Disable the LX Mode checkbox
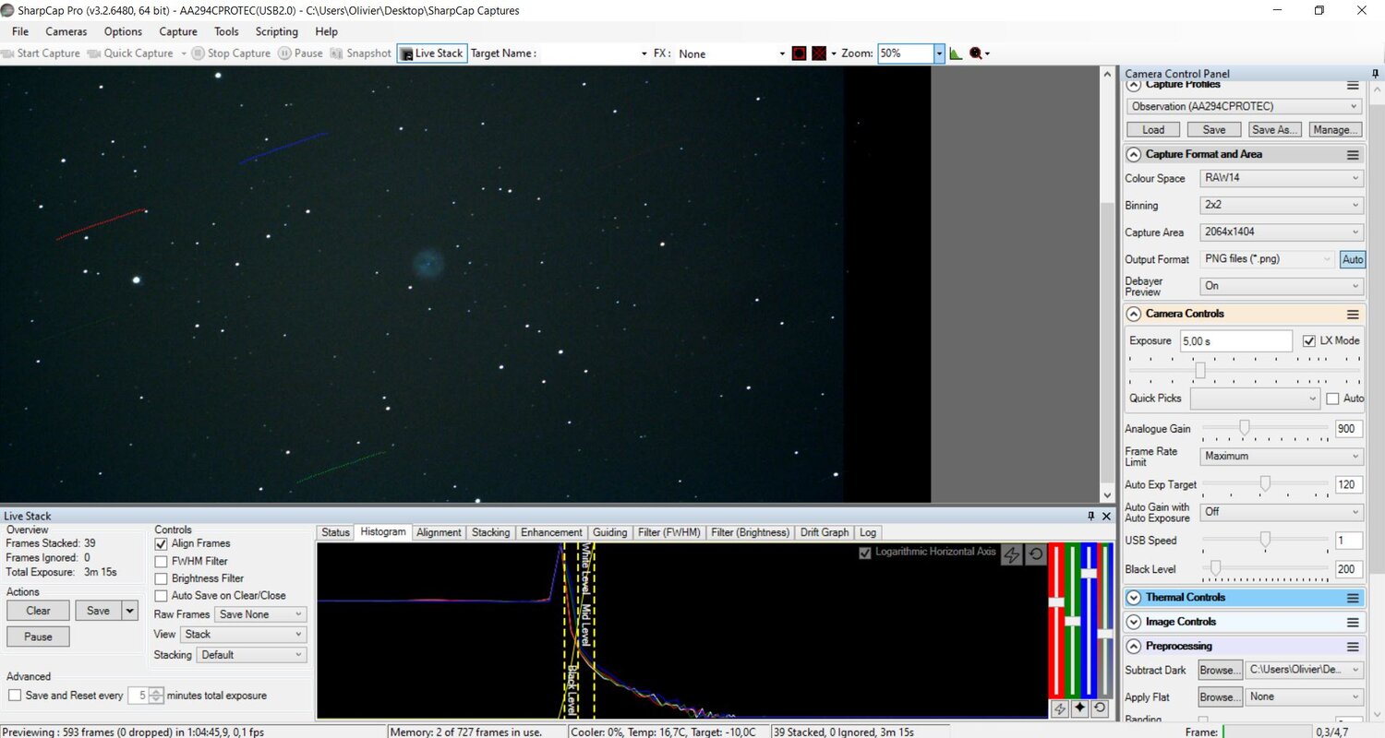 click(x=1308, y=340)
